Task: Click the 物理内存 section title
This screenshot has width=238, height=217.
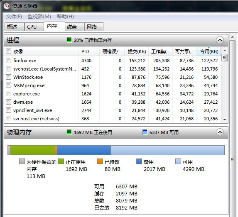Action: point(19,132)
